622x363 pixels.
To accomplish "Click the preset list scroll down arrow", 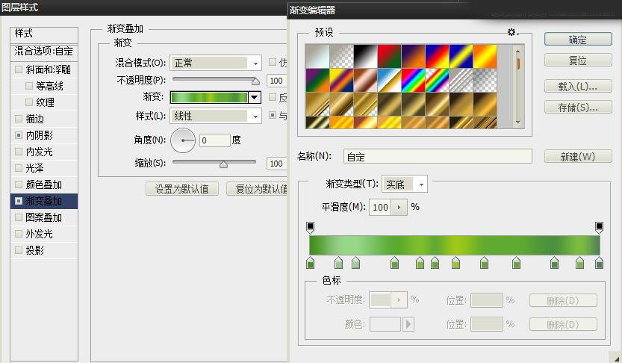I will coord(517,122).
